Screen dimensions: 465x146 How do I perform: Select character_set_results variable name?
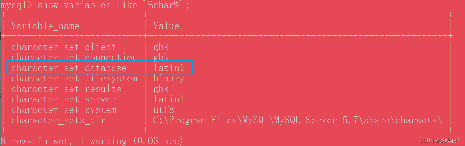point(66,89)
